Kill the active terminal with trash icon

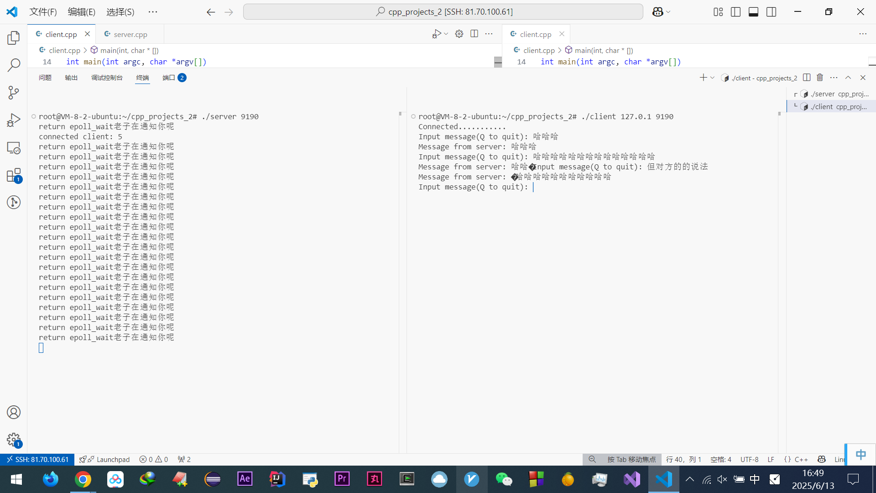tap(820, 78)
